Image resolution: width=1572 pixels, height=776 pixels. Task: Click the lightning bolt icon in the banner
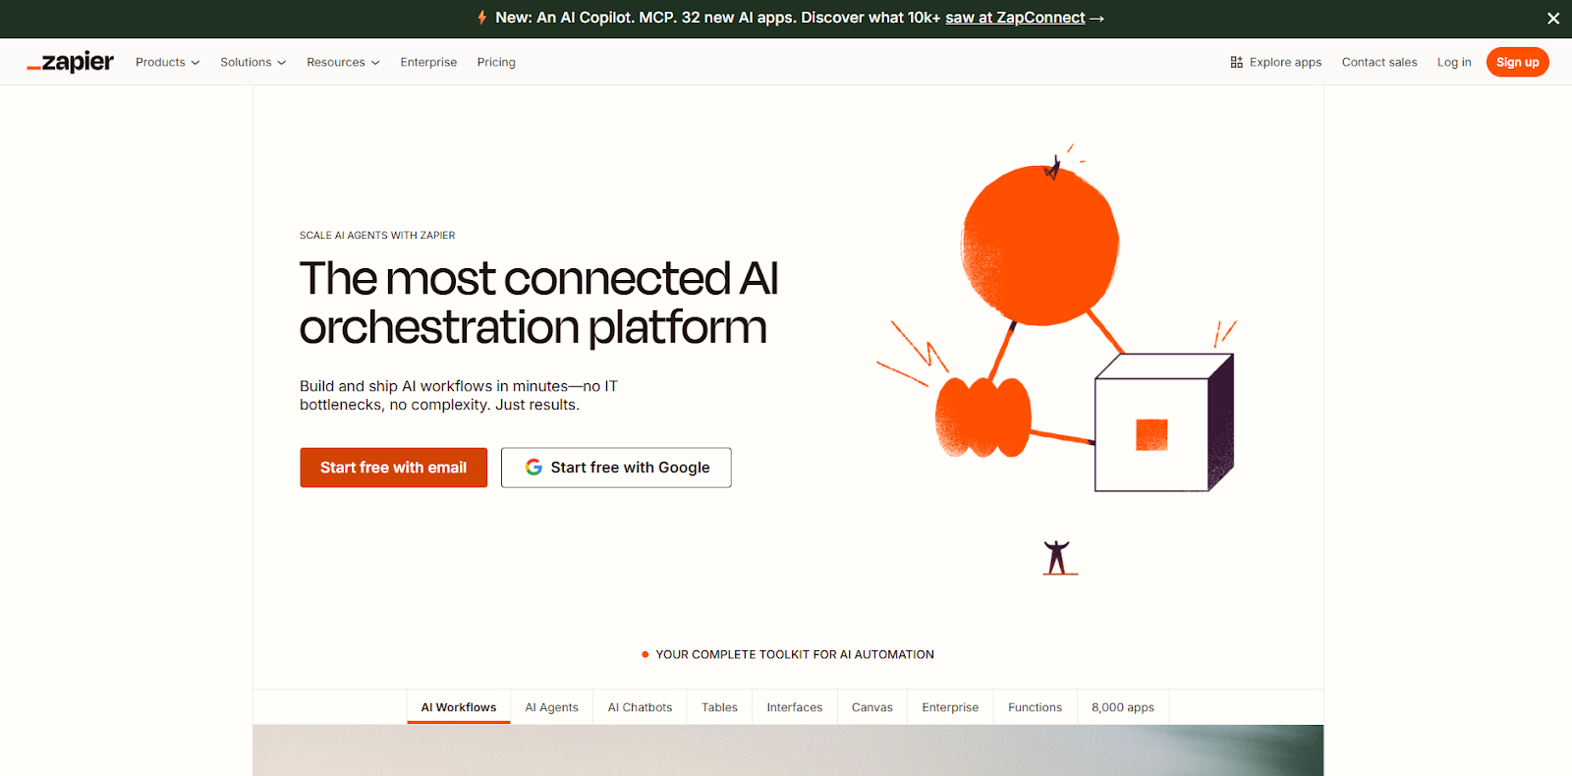coord(481,18)
